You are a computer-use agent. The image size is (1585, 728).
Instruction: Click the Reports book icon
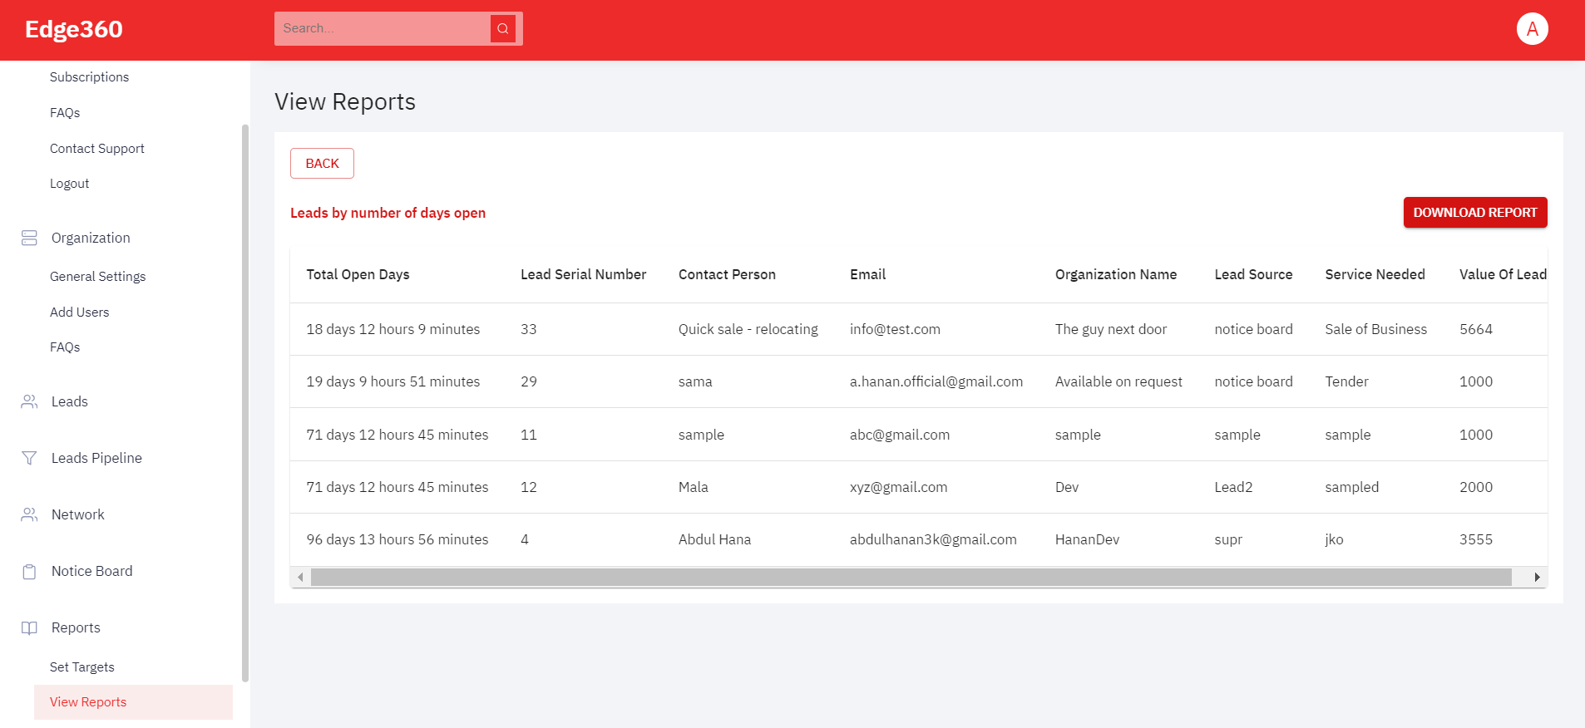pyautogui.click(x=29, y=628)
